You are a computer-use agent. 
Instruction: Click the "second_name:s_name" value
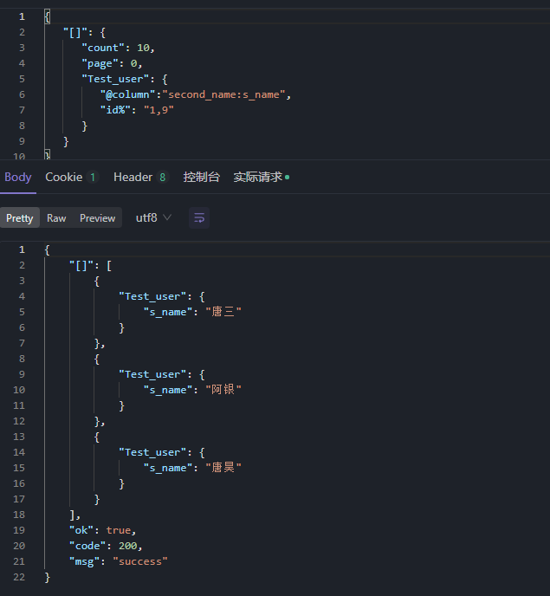point(223,94)
